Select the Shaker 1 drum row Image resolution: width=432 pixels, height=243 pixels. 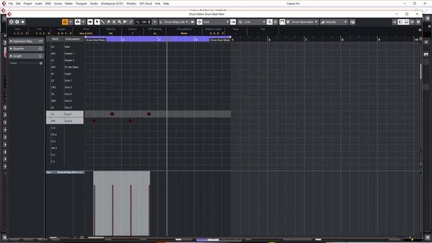(65, 53)
